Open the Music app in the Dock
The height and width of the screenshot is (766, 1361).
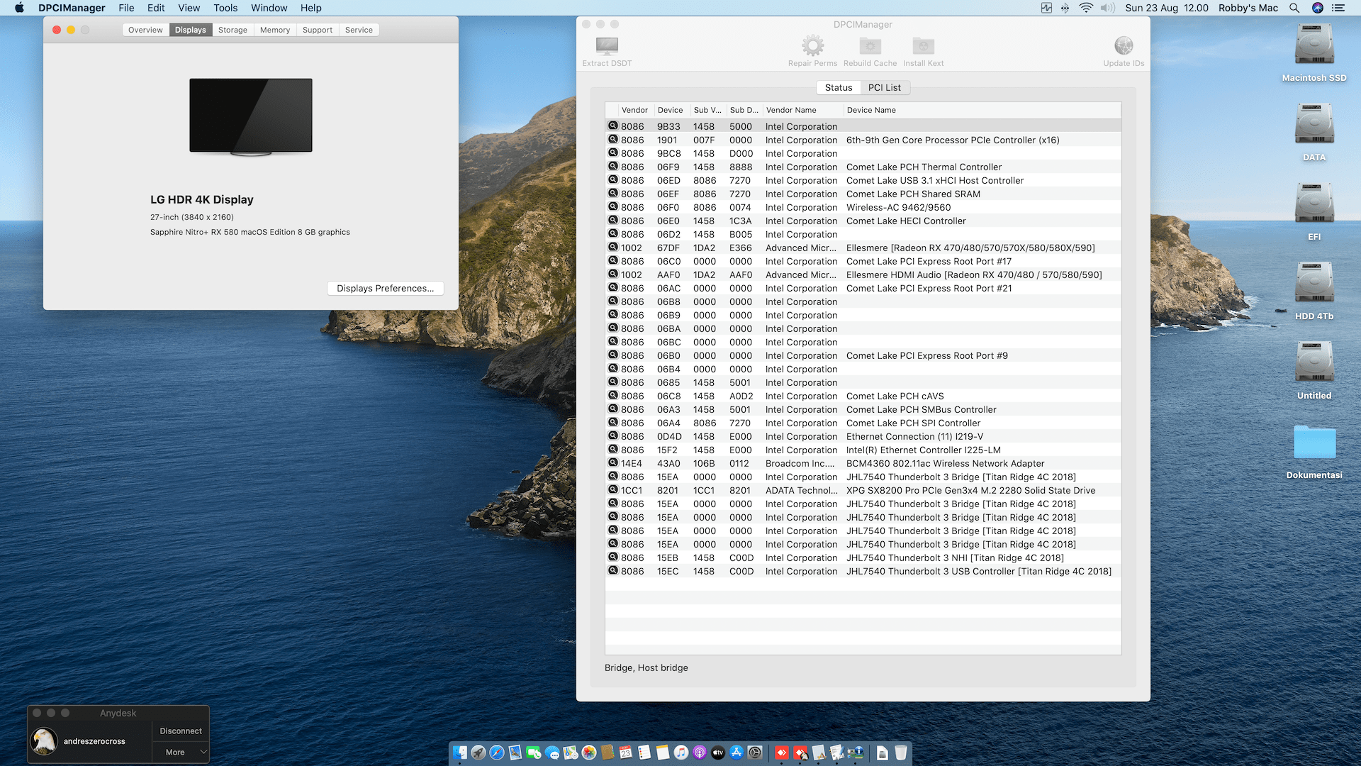[681, 753]
